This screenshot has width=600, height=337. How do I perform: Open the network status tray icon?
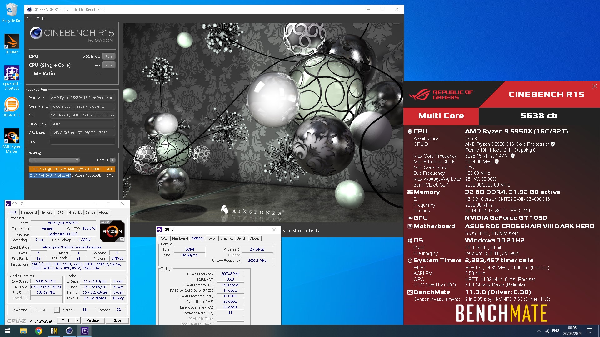pyautogui.click(x=547, y=331)
